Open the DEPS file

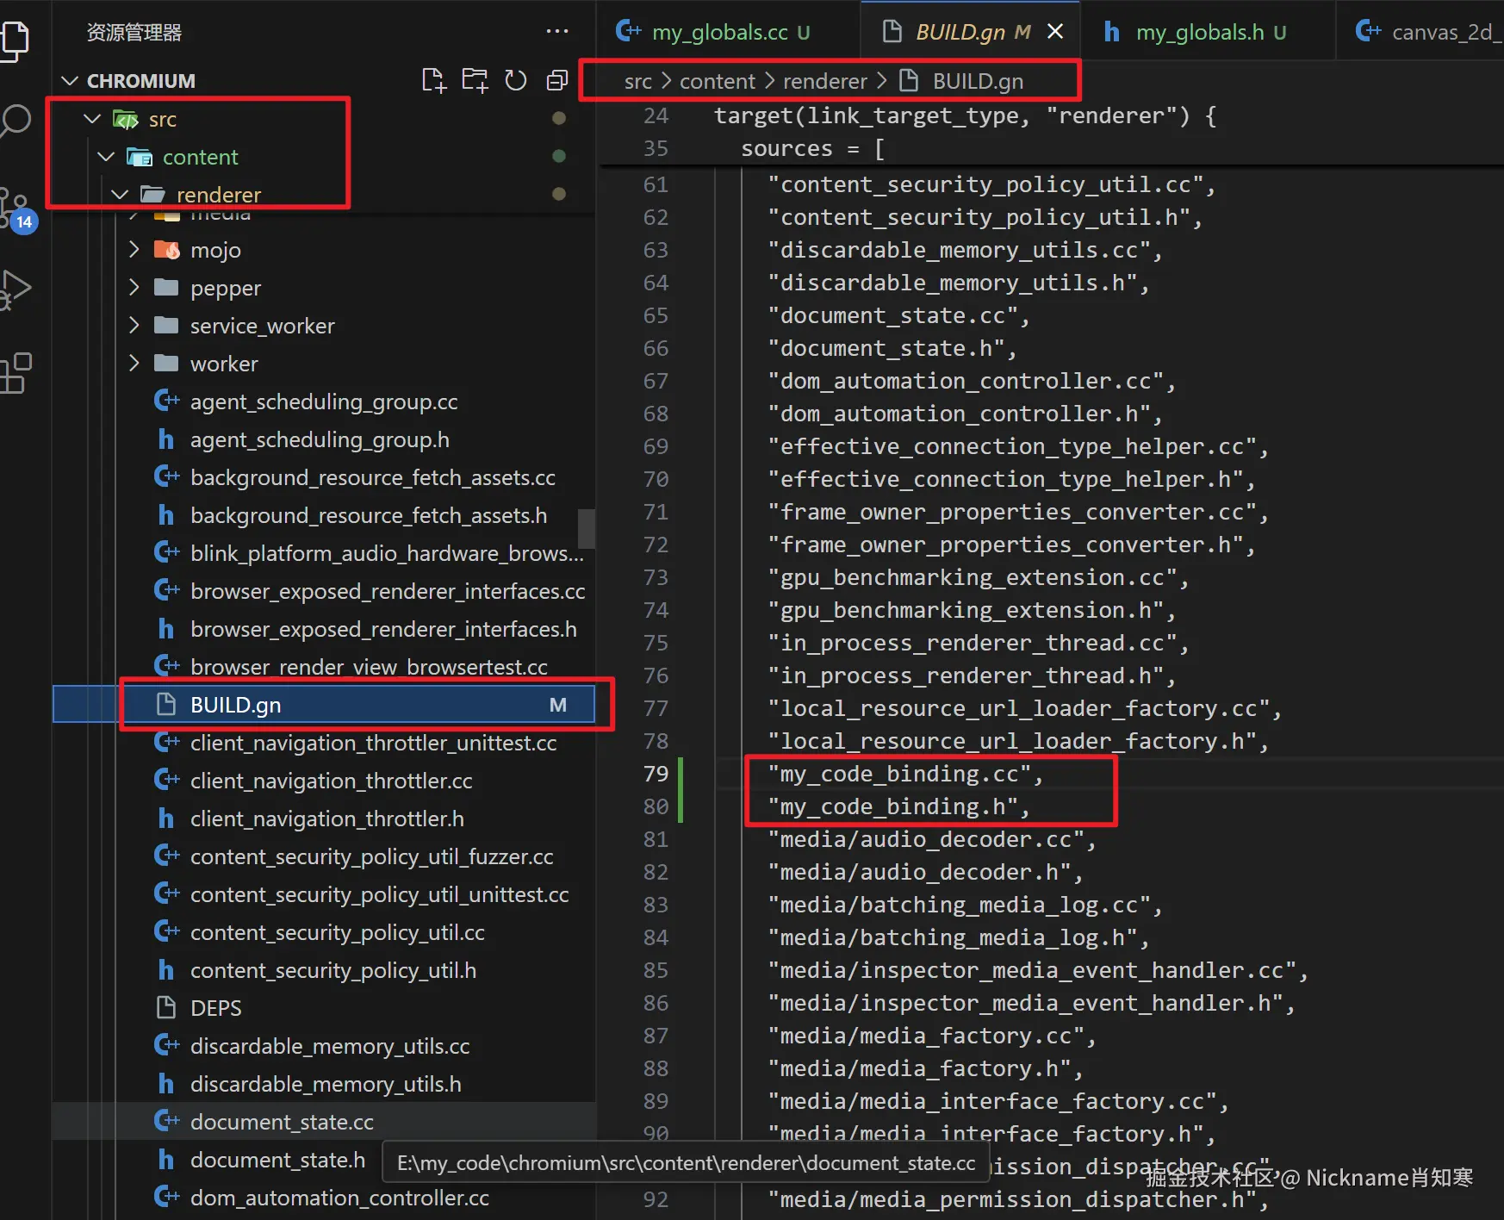click(324, 1008)
